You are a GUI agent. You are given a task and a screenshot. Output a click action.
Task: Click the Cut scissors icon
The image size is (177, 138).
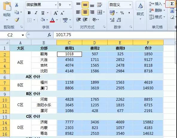coord(17,5)
